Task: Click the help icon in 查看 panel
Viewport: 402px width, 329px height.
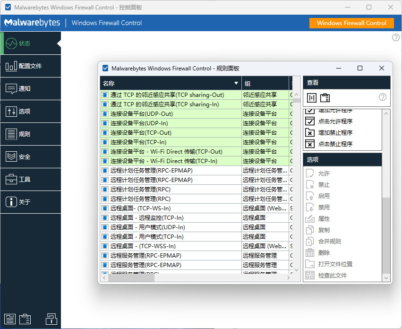Action: (x=383, y=97)
